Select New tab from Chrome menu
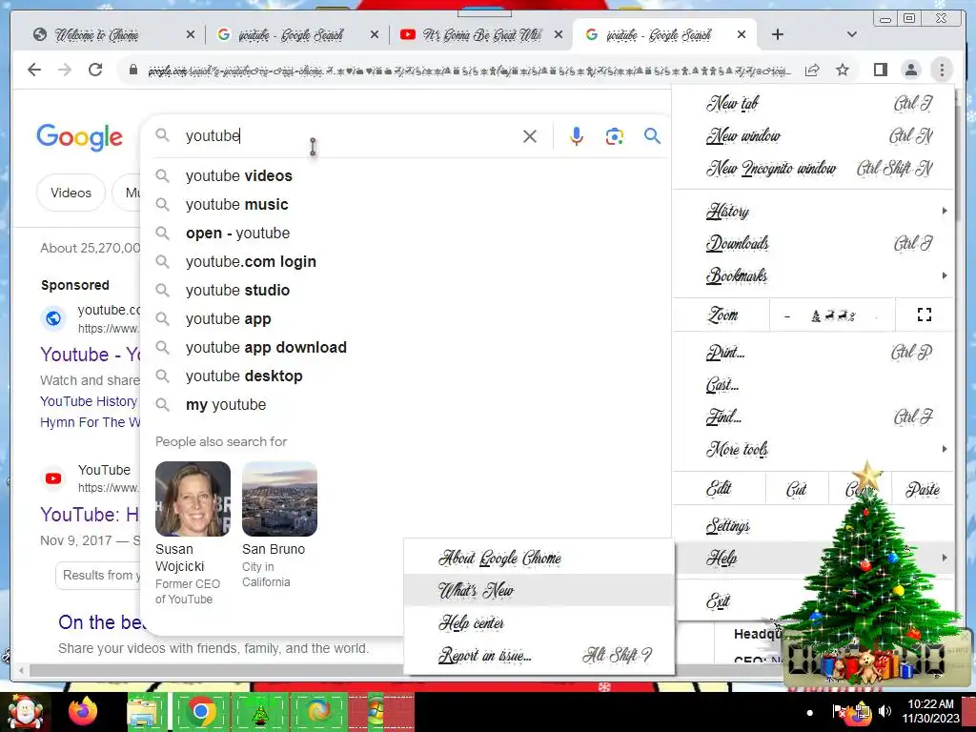This screenshot has height=732, width=976. pos(814,103)
